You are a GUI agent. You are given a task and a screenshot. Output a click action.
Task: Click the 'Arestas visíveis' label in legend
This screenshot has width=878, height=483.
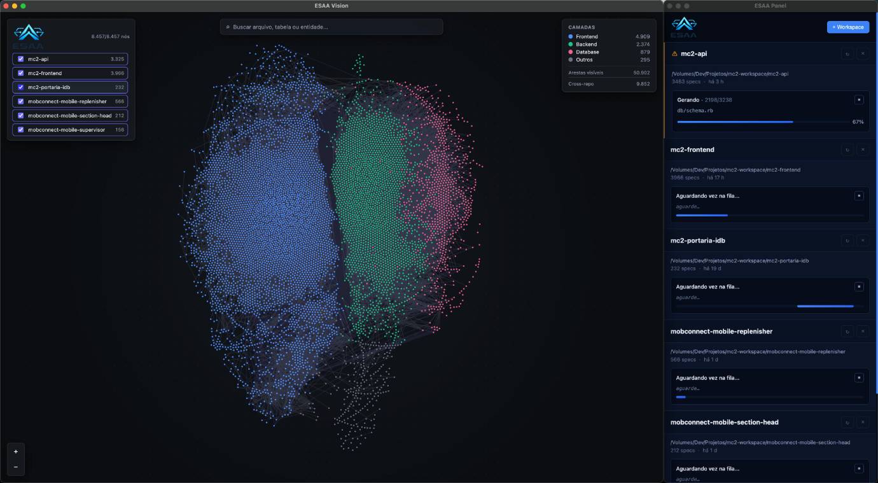(x=585, y=73)
